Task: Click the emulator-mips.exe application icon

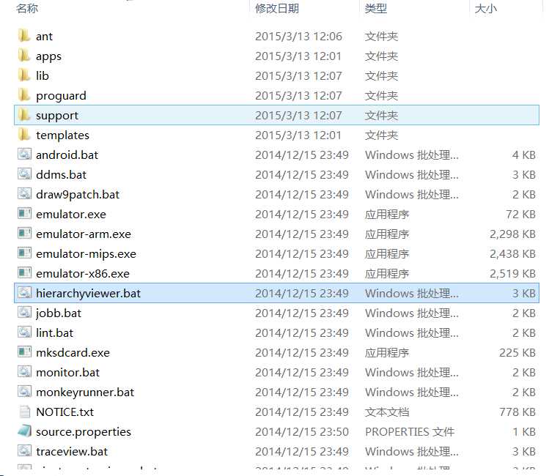Action: coord(25,253)
